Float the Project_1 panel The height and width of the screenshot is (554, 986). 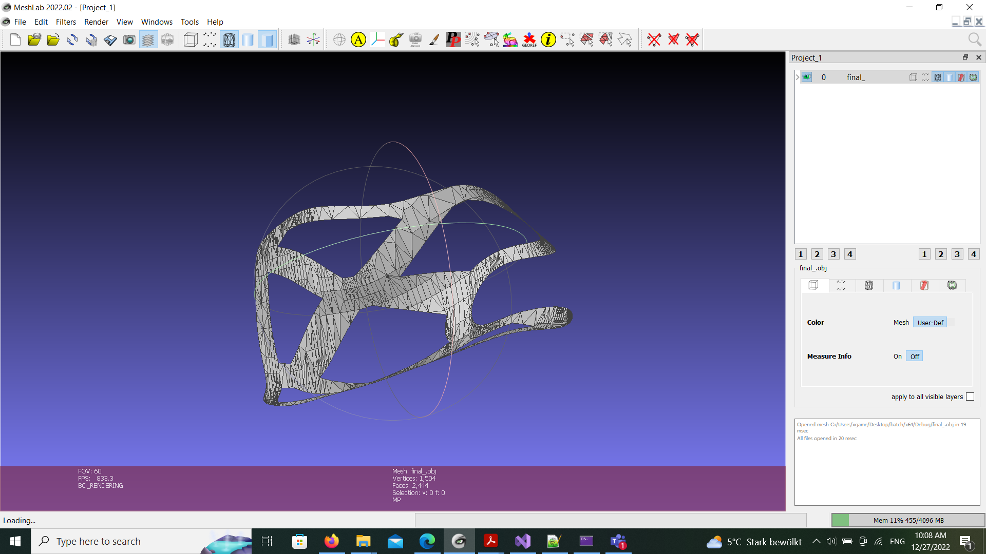pyautogui.click(x=965, y=57)
